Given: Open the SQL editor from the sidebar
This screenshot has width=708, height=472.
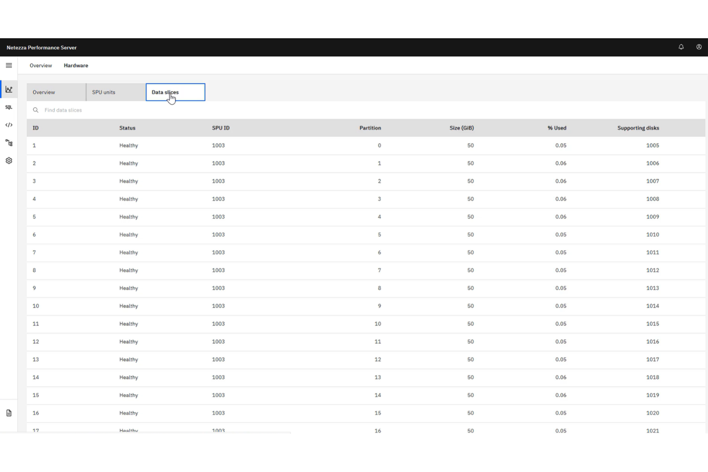Looking at the screenshot, I should (9, 107).
